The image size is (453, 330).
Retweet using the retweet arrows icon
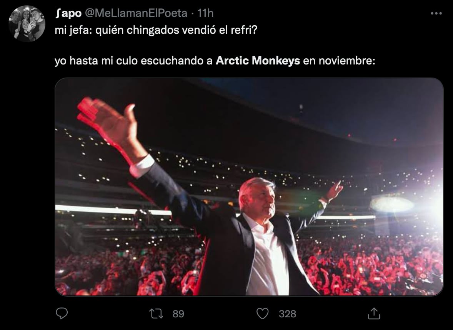(156, 313)
